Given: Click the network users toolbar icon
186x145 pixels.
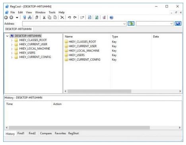Looking at the screenshot, I should [30, 17].
